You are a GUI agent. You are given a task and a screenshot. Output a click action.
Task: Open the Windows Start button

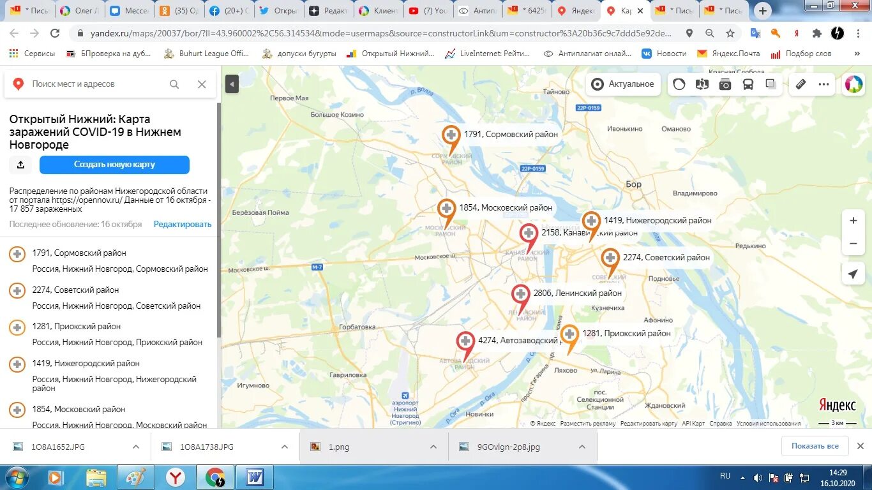[x=17, y=477]
